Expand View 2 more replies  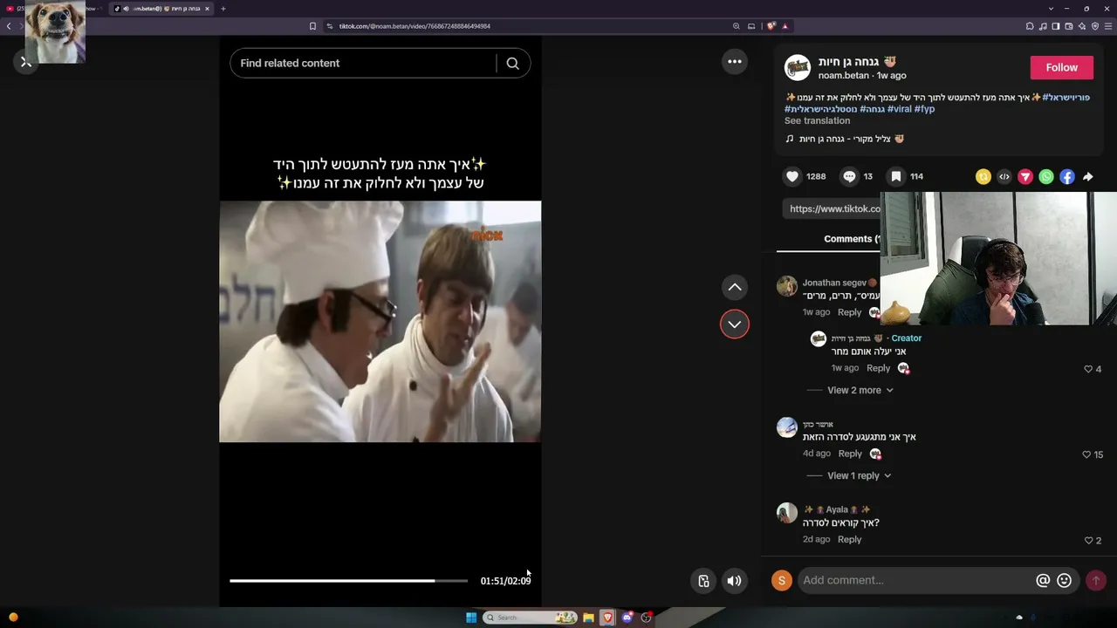click(x=860, y=390)
